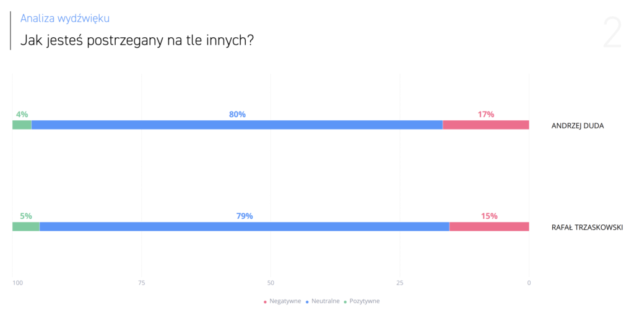Viewport: 634px width, 313px height.
Task: Click the 79% value label
Action: click(x=245, y=216)
